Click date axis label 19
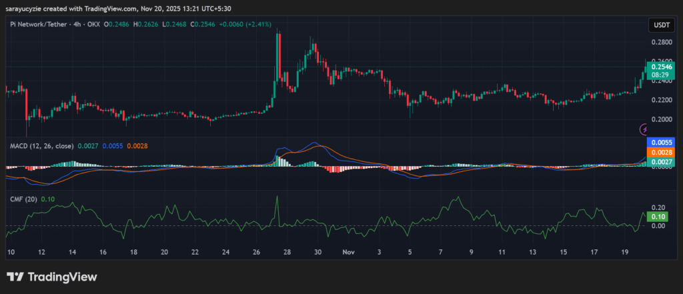The width and height of the screenshot is (683, 294). pos(625,252)
